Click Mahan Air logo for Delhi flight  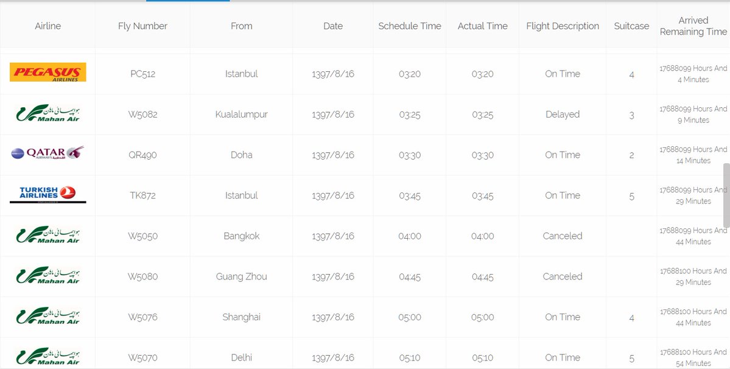(48, 356)
